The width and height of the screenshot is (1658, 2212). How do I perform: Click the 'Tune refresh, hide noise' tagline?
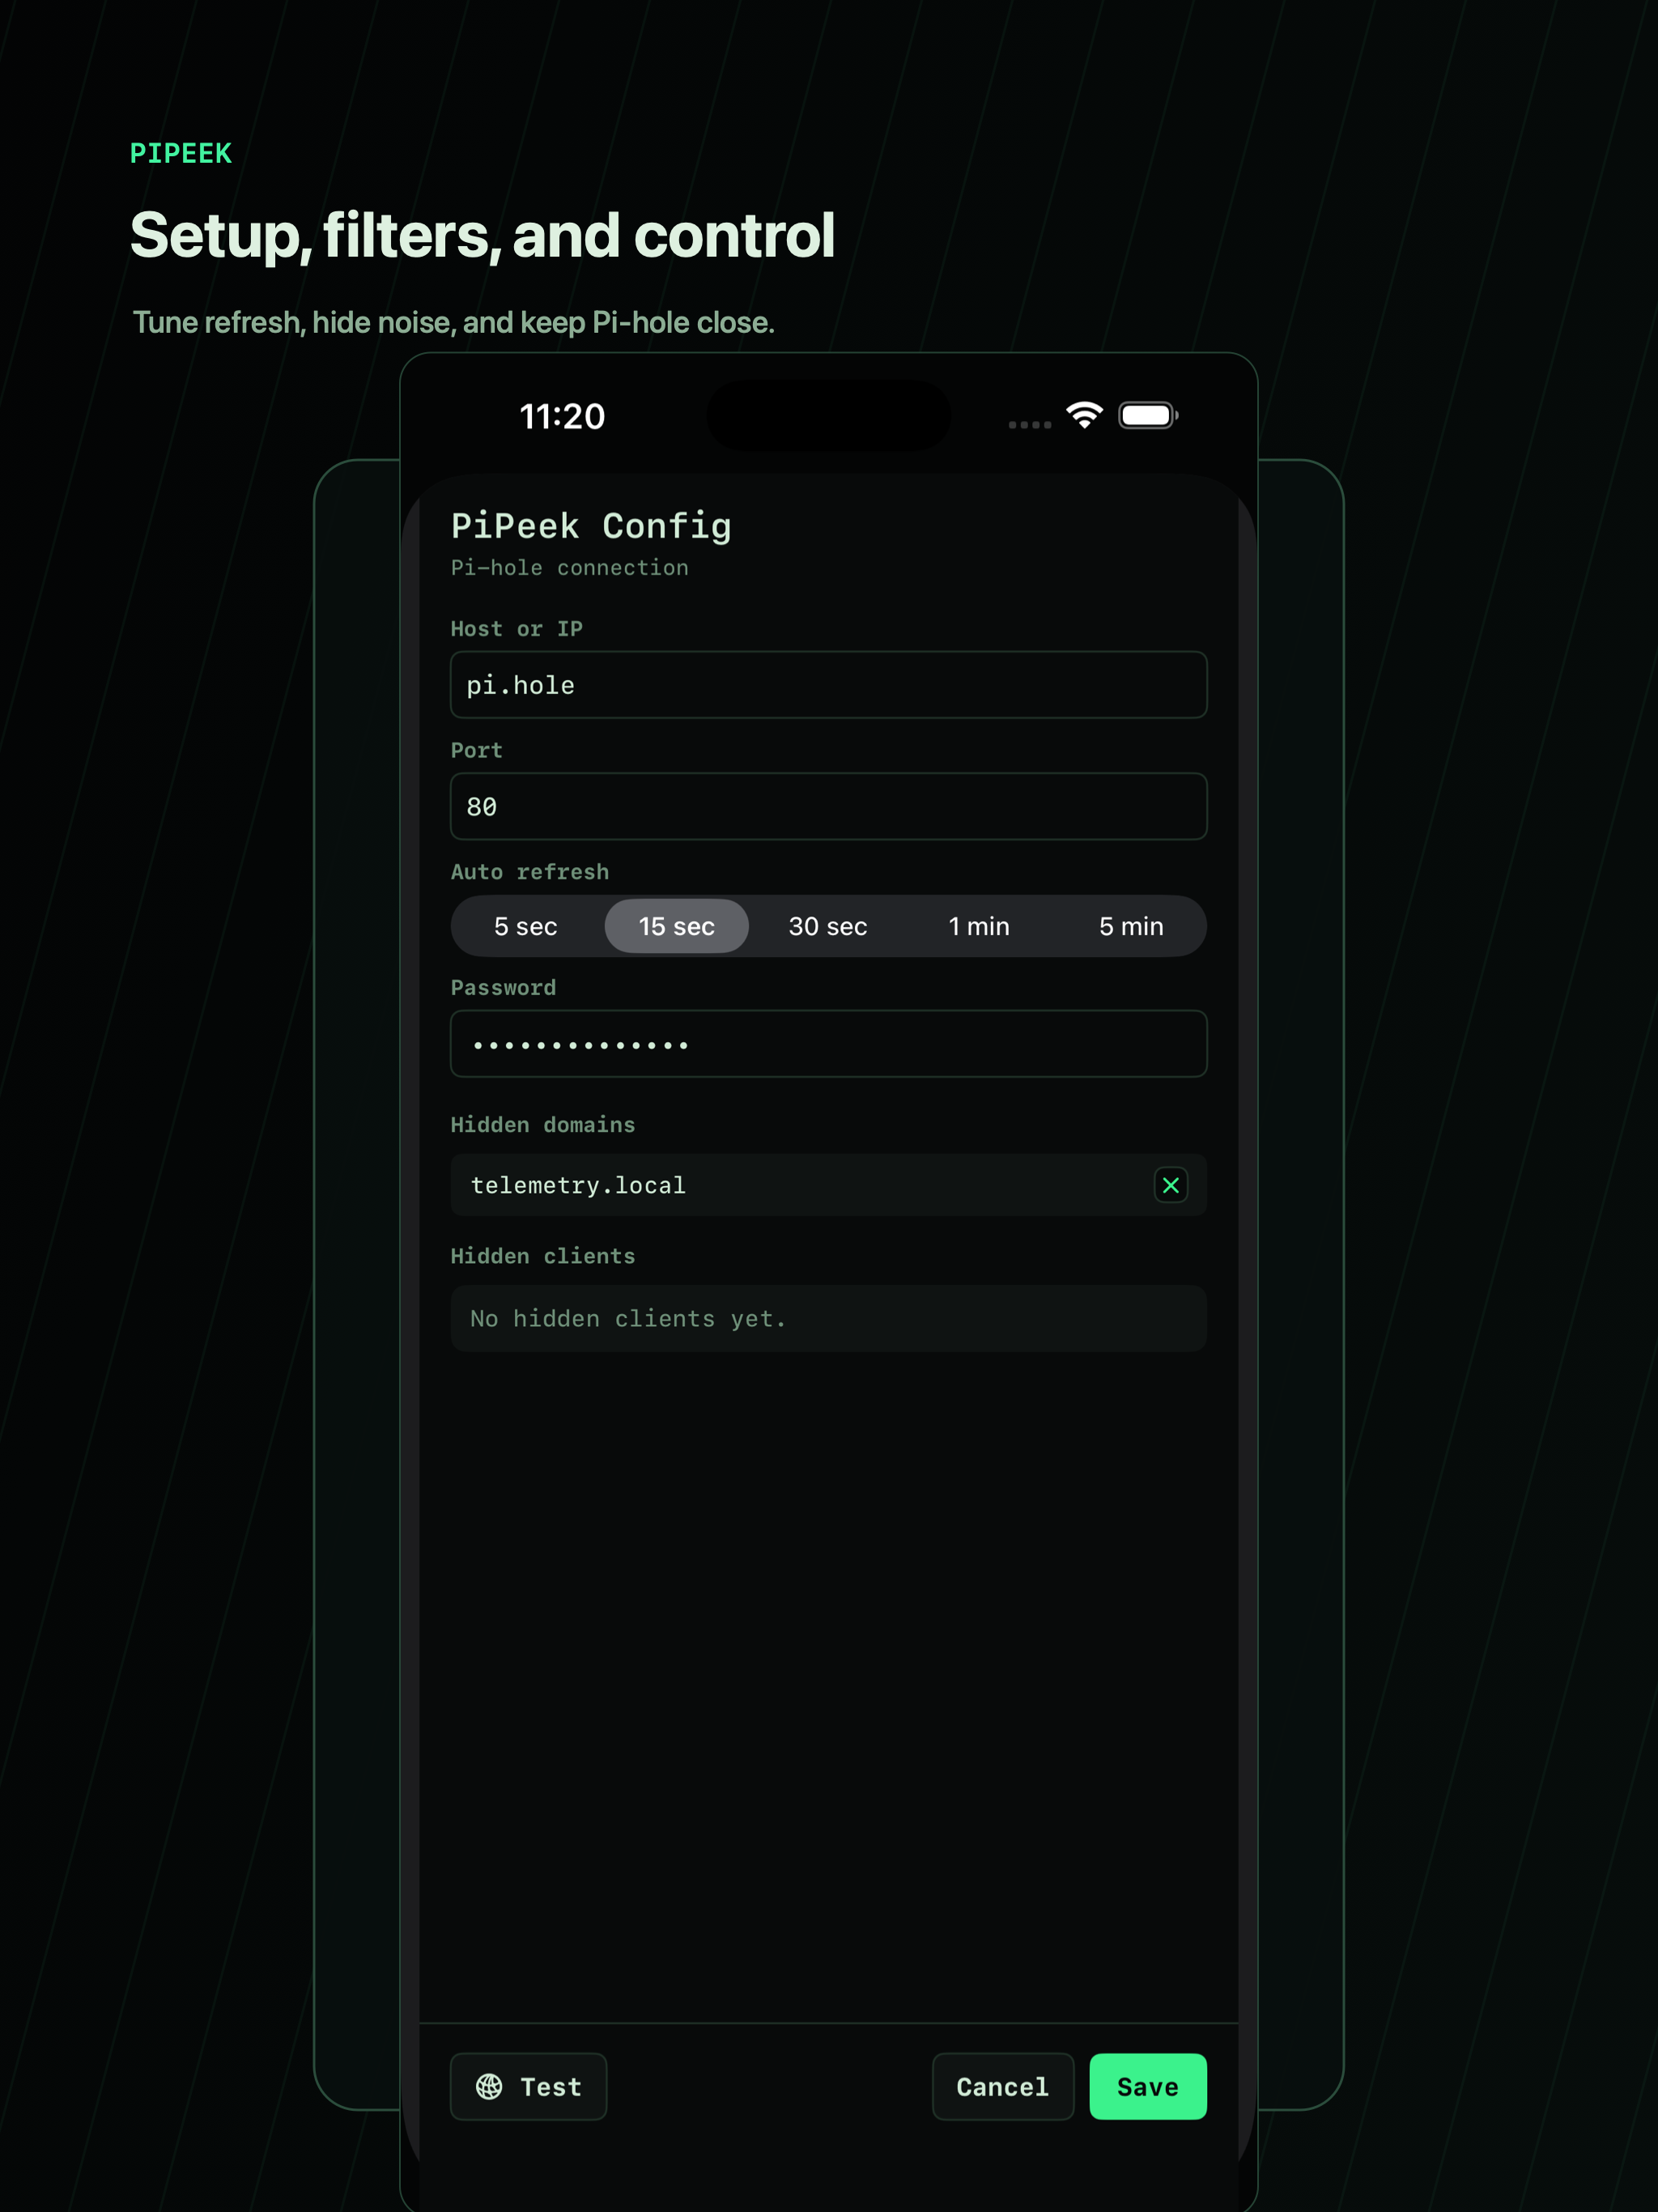454,323
